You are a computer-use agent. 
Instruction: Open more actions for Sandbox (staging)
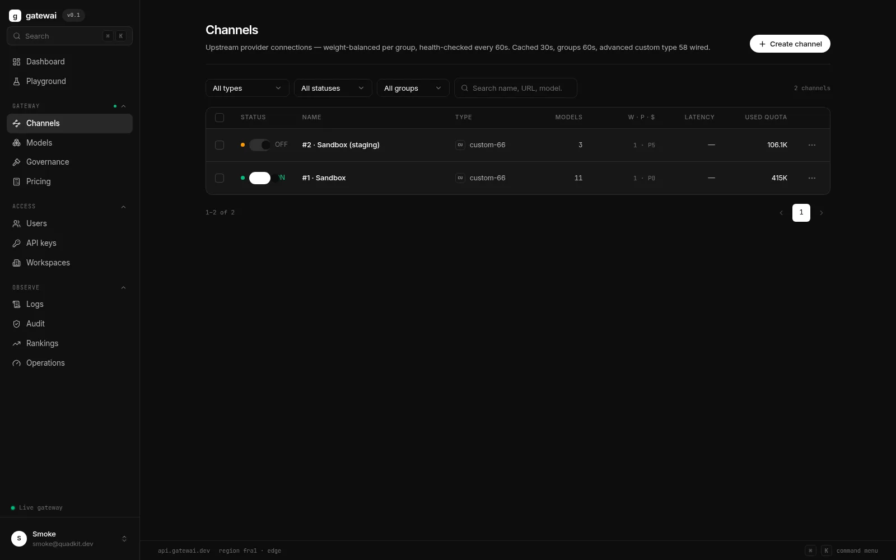(x=812, y=145)
